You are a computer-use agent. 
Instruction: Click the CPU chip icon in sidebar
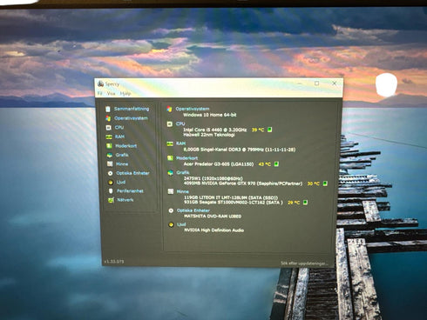point(108,128)
